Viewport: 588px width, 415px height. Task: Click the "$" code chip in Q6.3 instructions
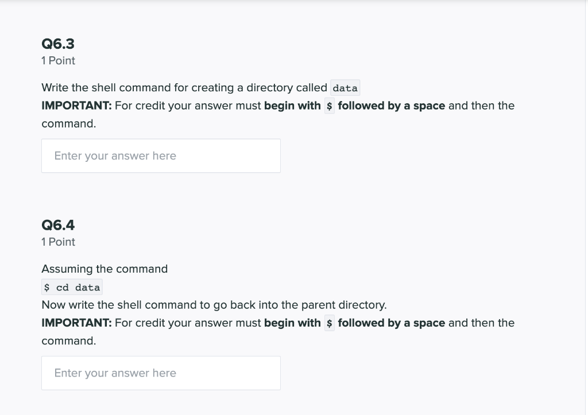click(x=329, y=106)
